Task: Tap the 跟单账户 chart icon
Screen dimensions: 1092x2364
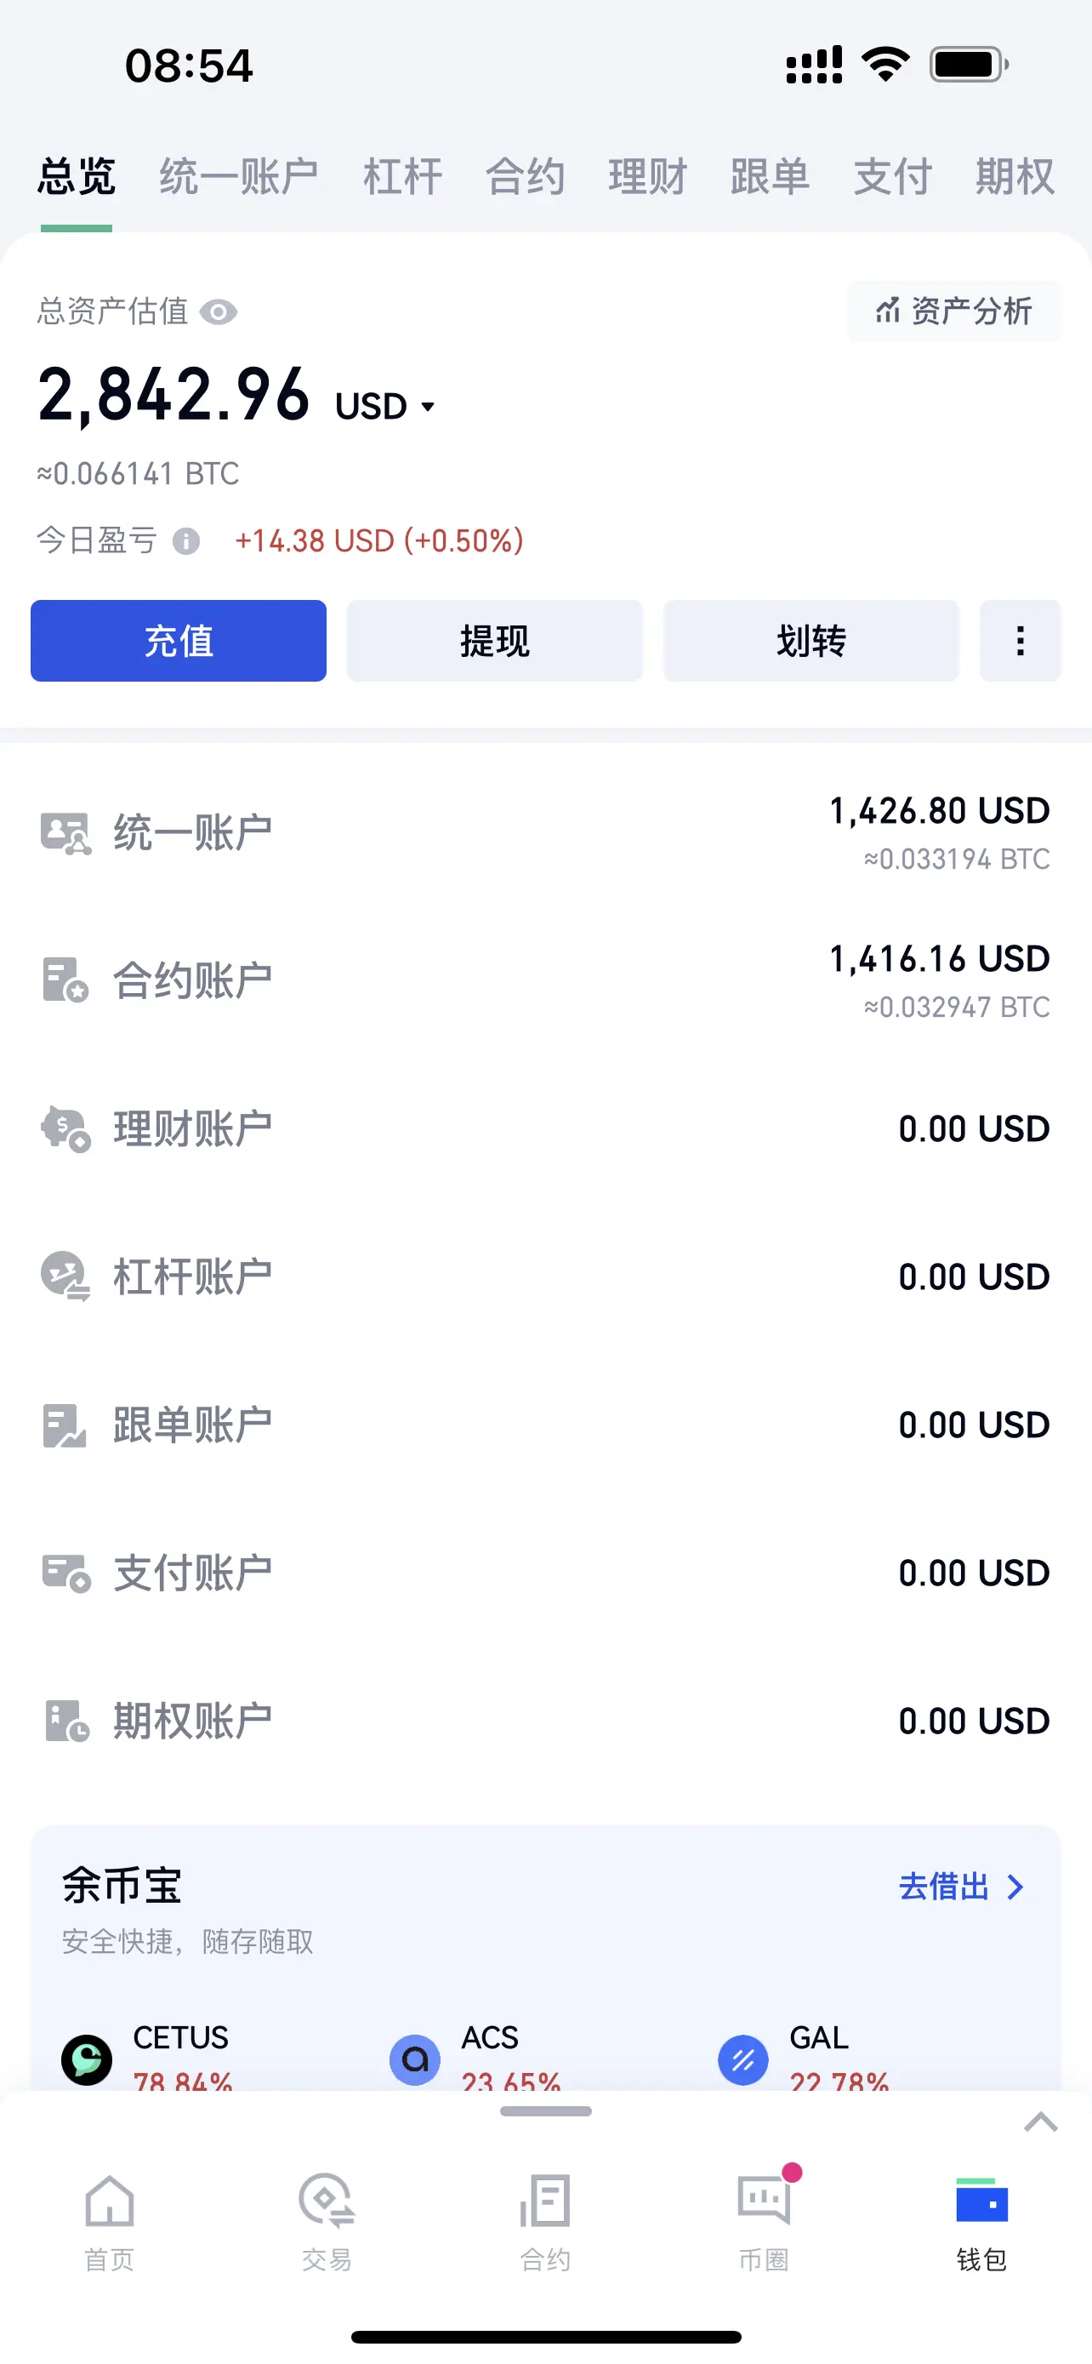Action: point(65,1425)
